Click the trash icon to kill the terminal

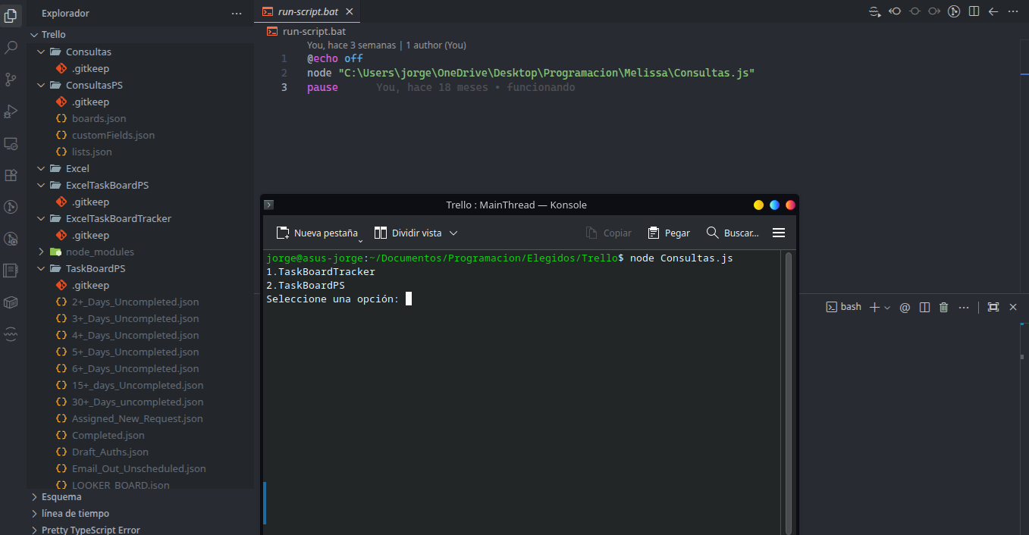(943, 307)
